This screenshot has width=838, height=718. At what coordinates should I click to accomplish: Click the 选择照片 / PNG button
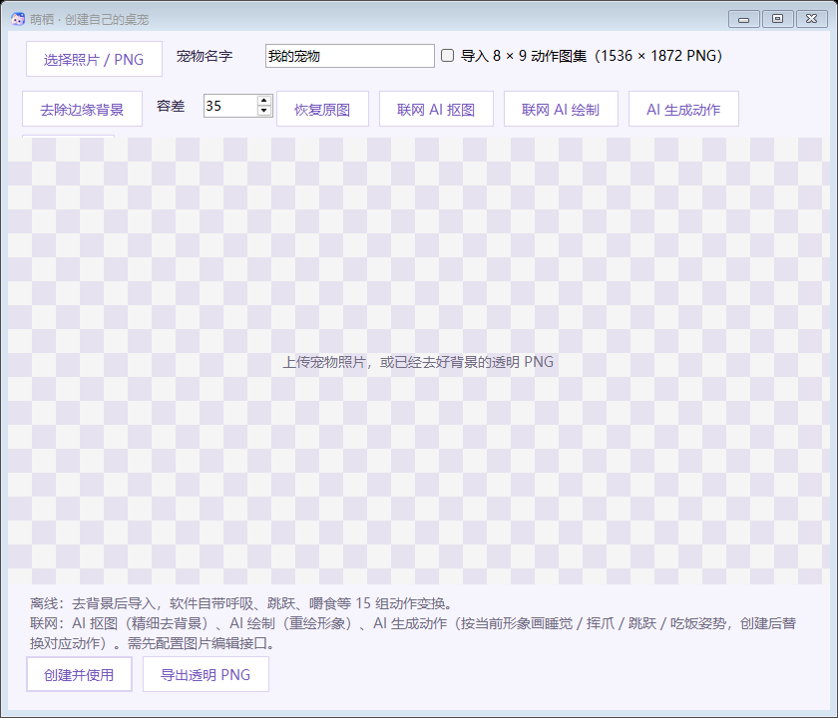94,59
